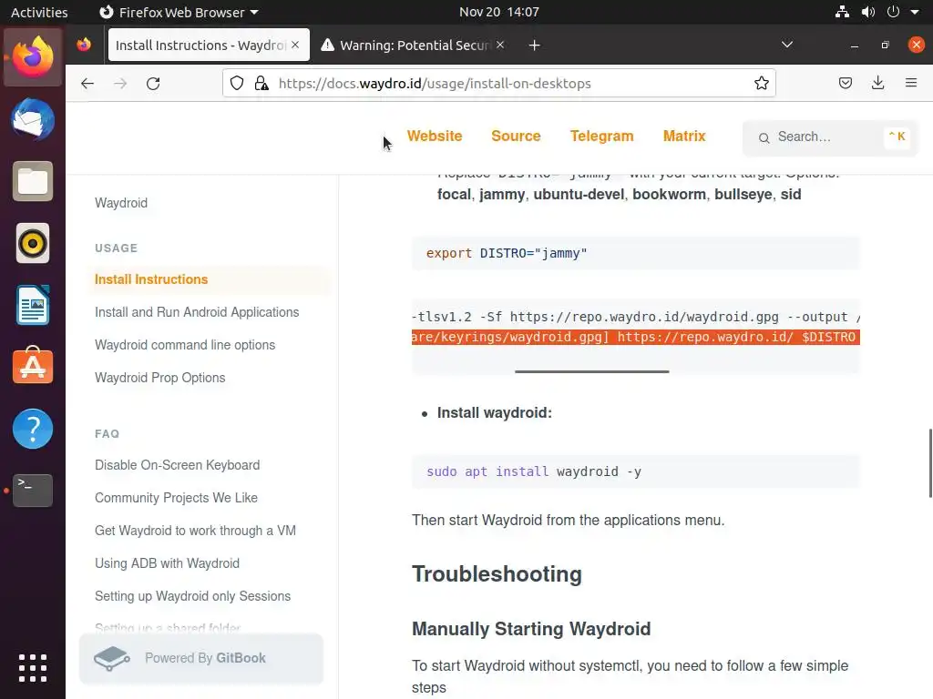
Task: Click the search magnifier icon
Action: tap(764, 138)
